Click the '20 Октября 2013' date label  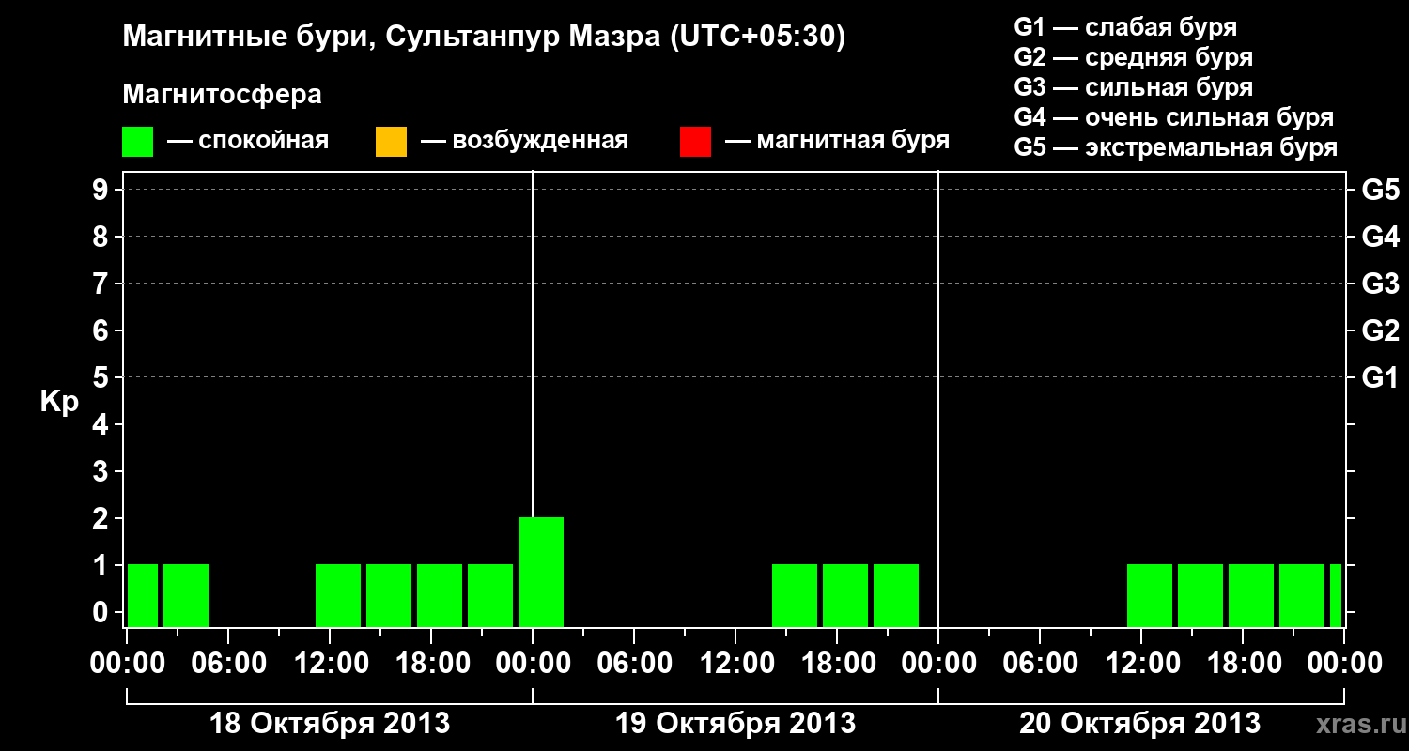pos(1140,724)
